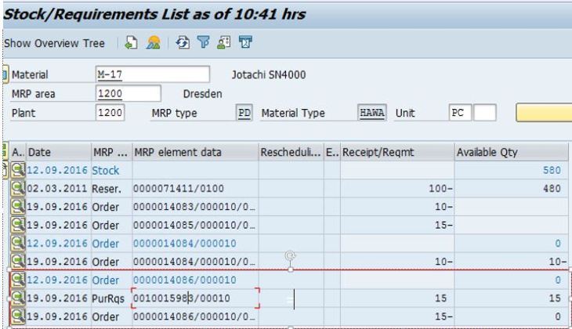The width and height of the screenshot is (572, 329).
Task: Click the Receipt/Reqmt column header
Action: point(397,152)
